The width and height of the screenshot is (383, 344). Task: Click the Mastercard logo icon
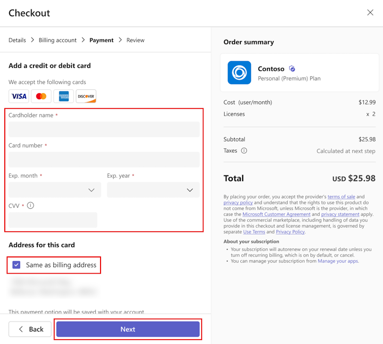point(41,96)
